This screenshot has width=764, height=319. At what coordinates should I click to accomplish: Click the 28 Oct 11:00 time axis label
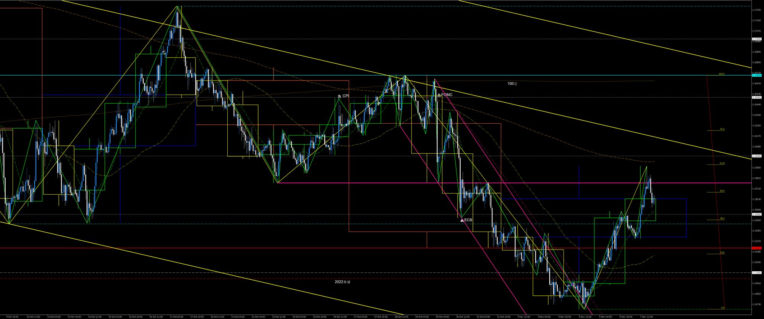401,317
